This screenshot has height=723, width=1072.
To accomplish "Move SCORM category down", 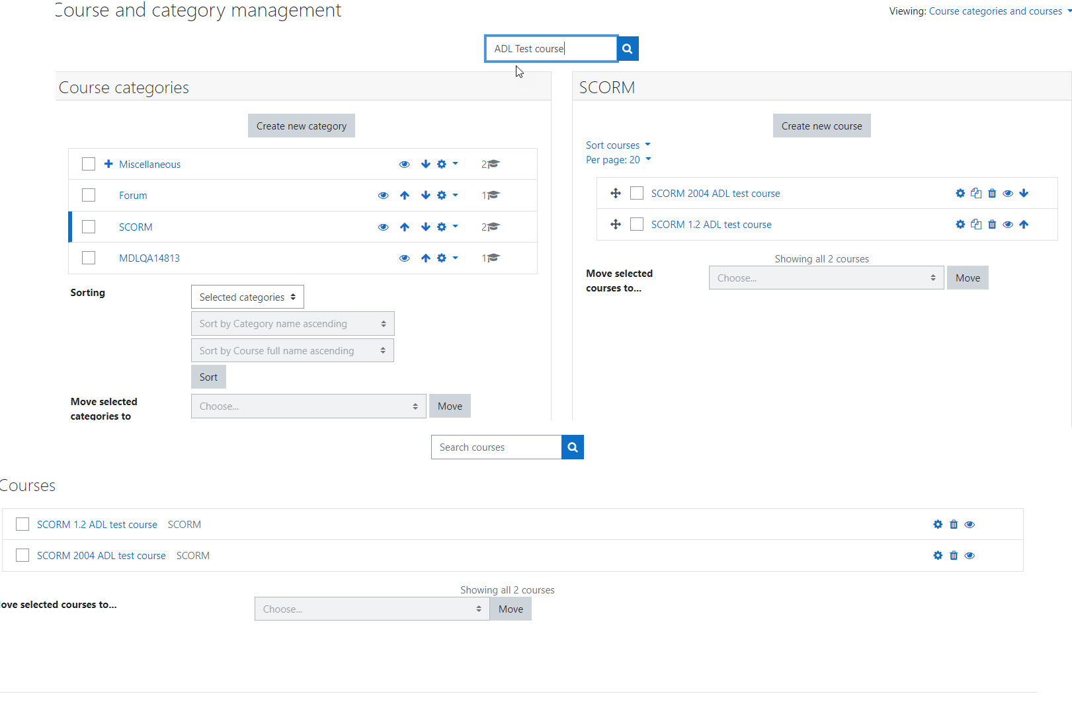I will tap(426, 227).
